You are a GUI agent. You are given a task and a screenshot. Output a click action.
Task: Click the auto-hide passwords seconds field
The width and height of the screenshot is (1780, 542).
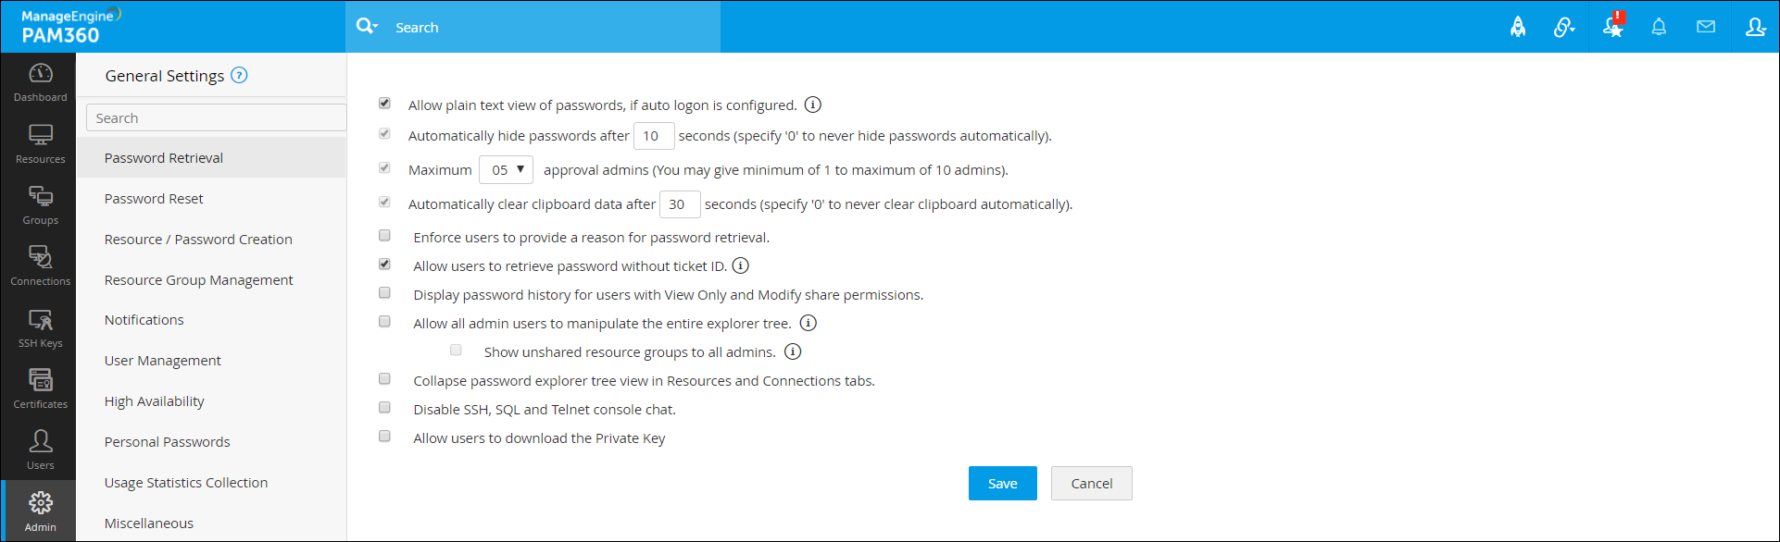click(x=653, y=136)
